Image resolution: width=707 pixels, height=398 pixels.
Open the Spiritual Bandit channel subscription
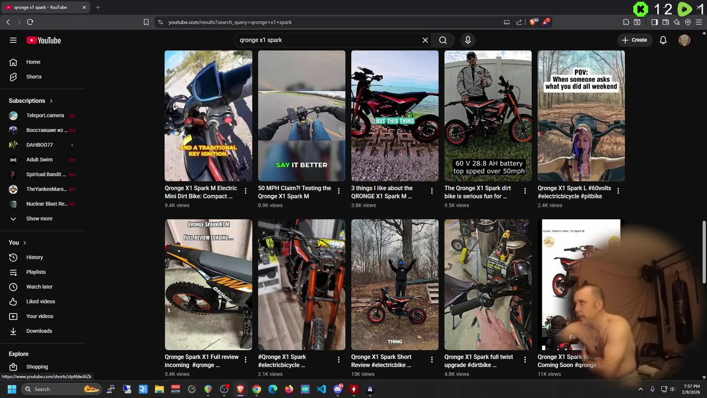tap(42, 174)
